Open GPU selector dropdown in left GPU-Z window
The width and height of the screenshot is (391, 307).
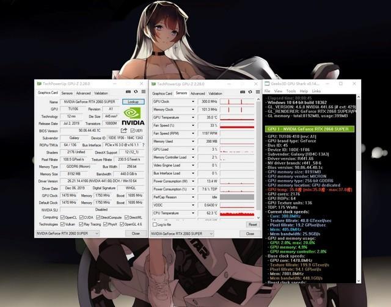[x=68, y=234]
